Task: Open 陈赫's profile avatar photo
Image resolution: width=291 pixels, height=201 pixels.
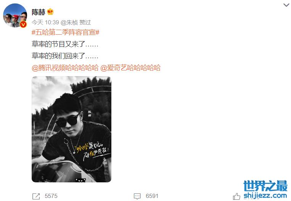Action: (15, 15)
